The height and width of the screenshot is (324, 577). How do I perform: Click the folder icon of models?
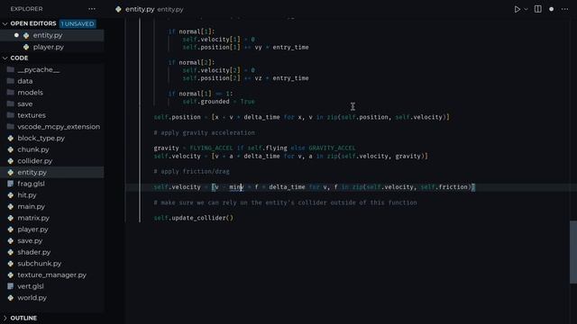11,93
